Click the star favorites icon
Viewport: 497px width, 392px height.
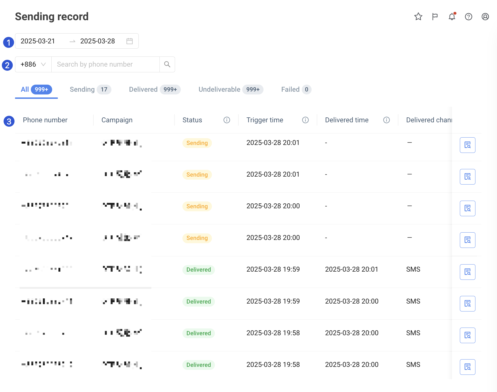[x=418, y=17]
